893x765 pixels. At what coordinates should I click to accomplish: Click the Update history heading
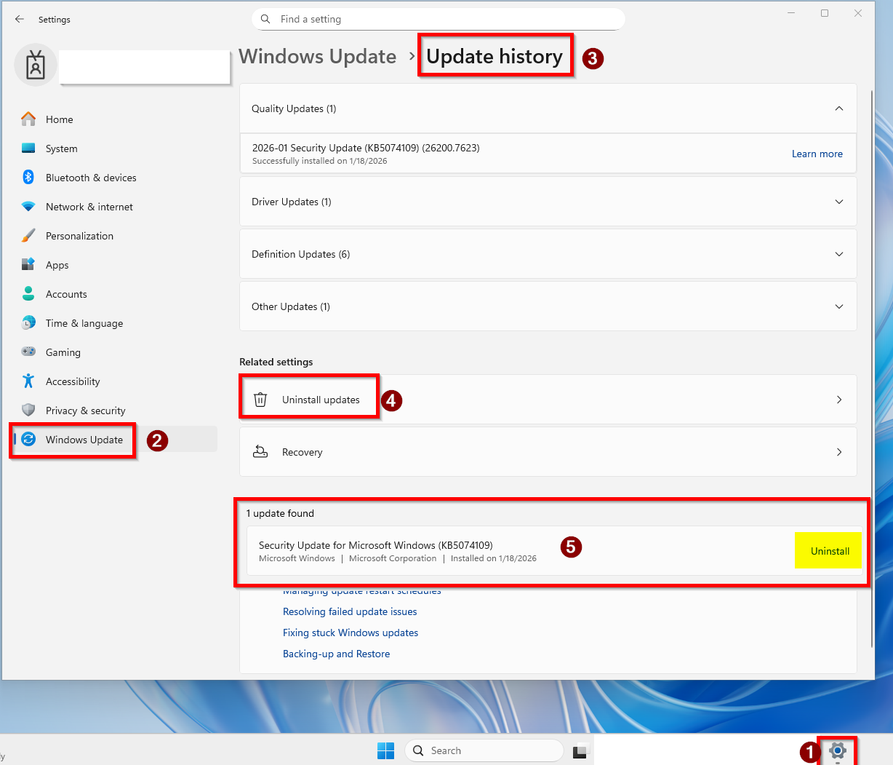[x=494, y=57]
